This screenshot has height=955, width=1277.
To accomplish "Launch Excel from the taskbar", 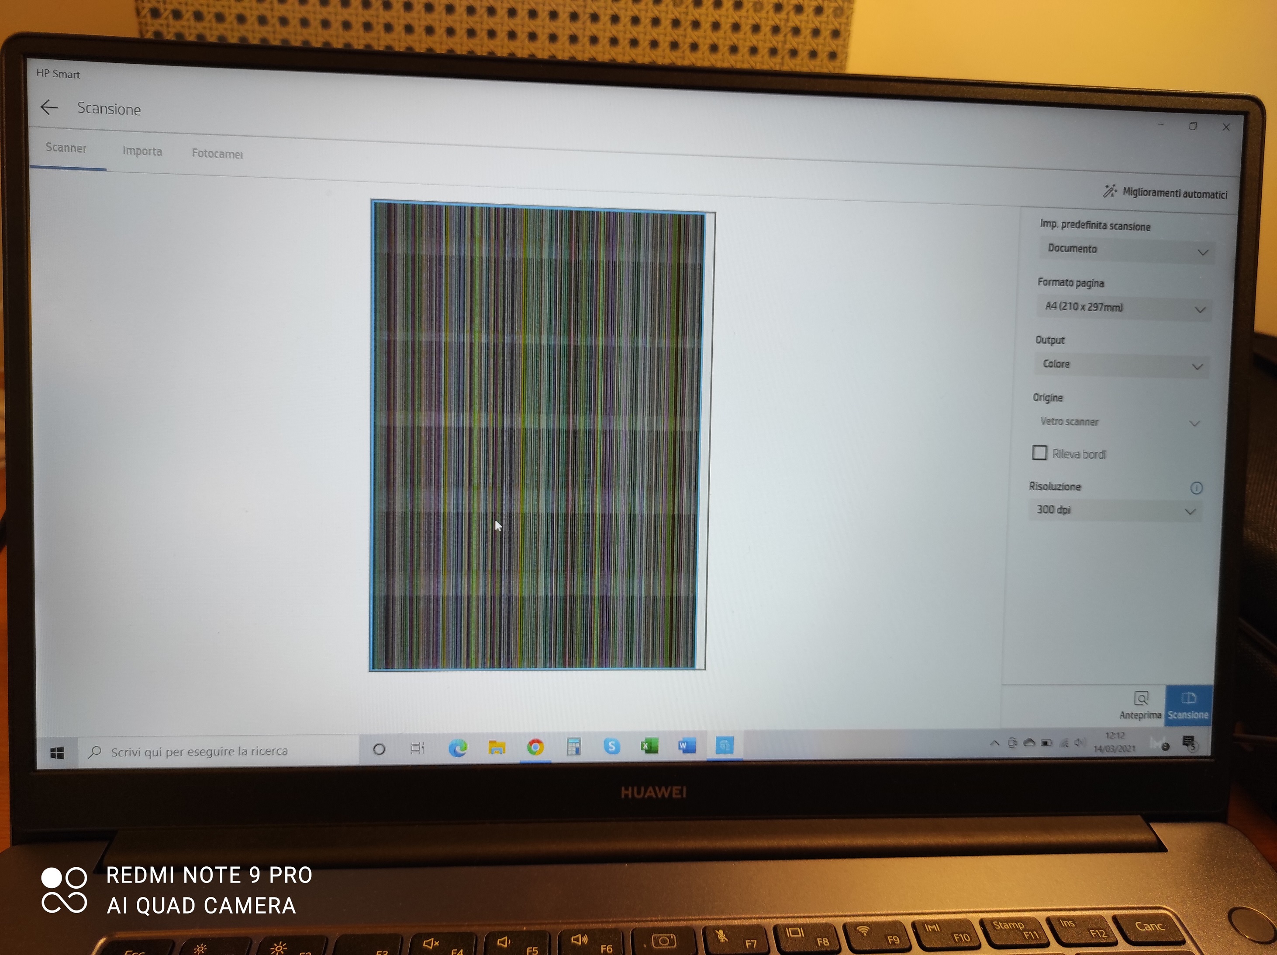I will click(x=649, y=746).
